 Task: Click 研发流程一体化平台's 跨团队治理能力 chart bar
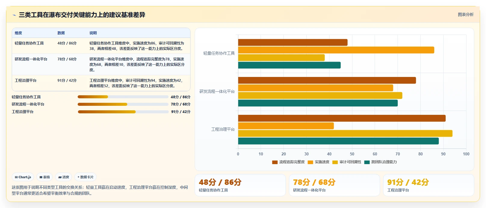click(318, 103)
